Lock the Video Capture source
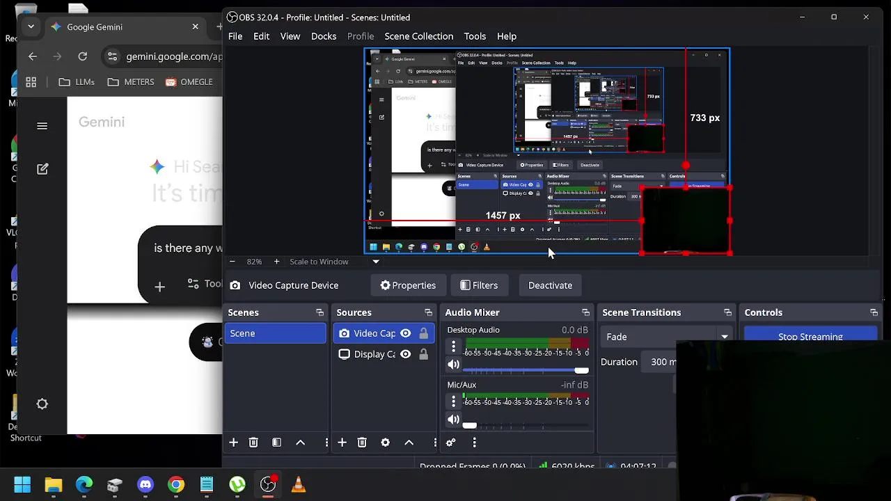This screenshot has height=501, width=891. pyautogui.click(x=423, y=333)
